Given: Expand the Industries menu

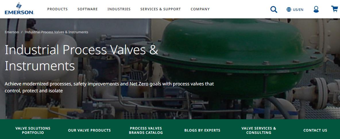Looking at the screenshot, I should pyautogui.click(x=119, y=9).
